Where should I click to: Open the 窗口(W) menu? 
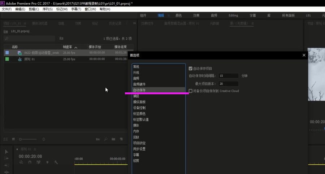click(x=90, y=9)
